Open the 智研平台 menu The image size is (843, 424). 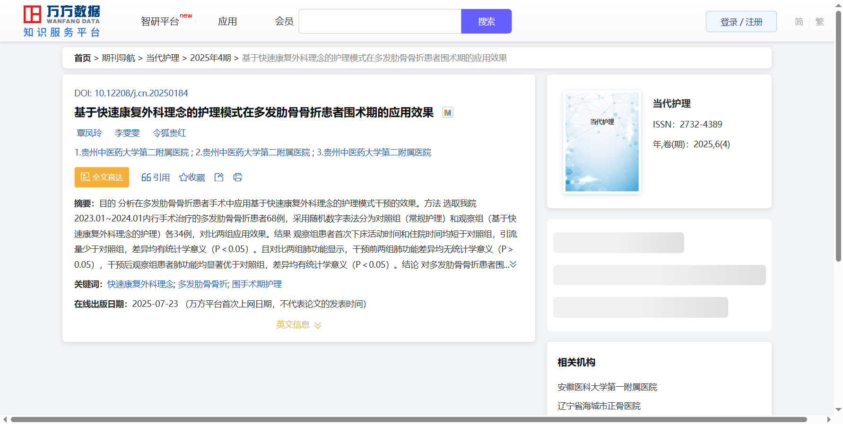(160, 21)
